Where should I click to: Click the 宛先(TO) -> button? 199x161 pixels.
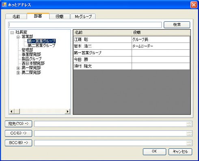[19, 124]
